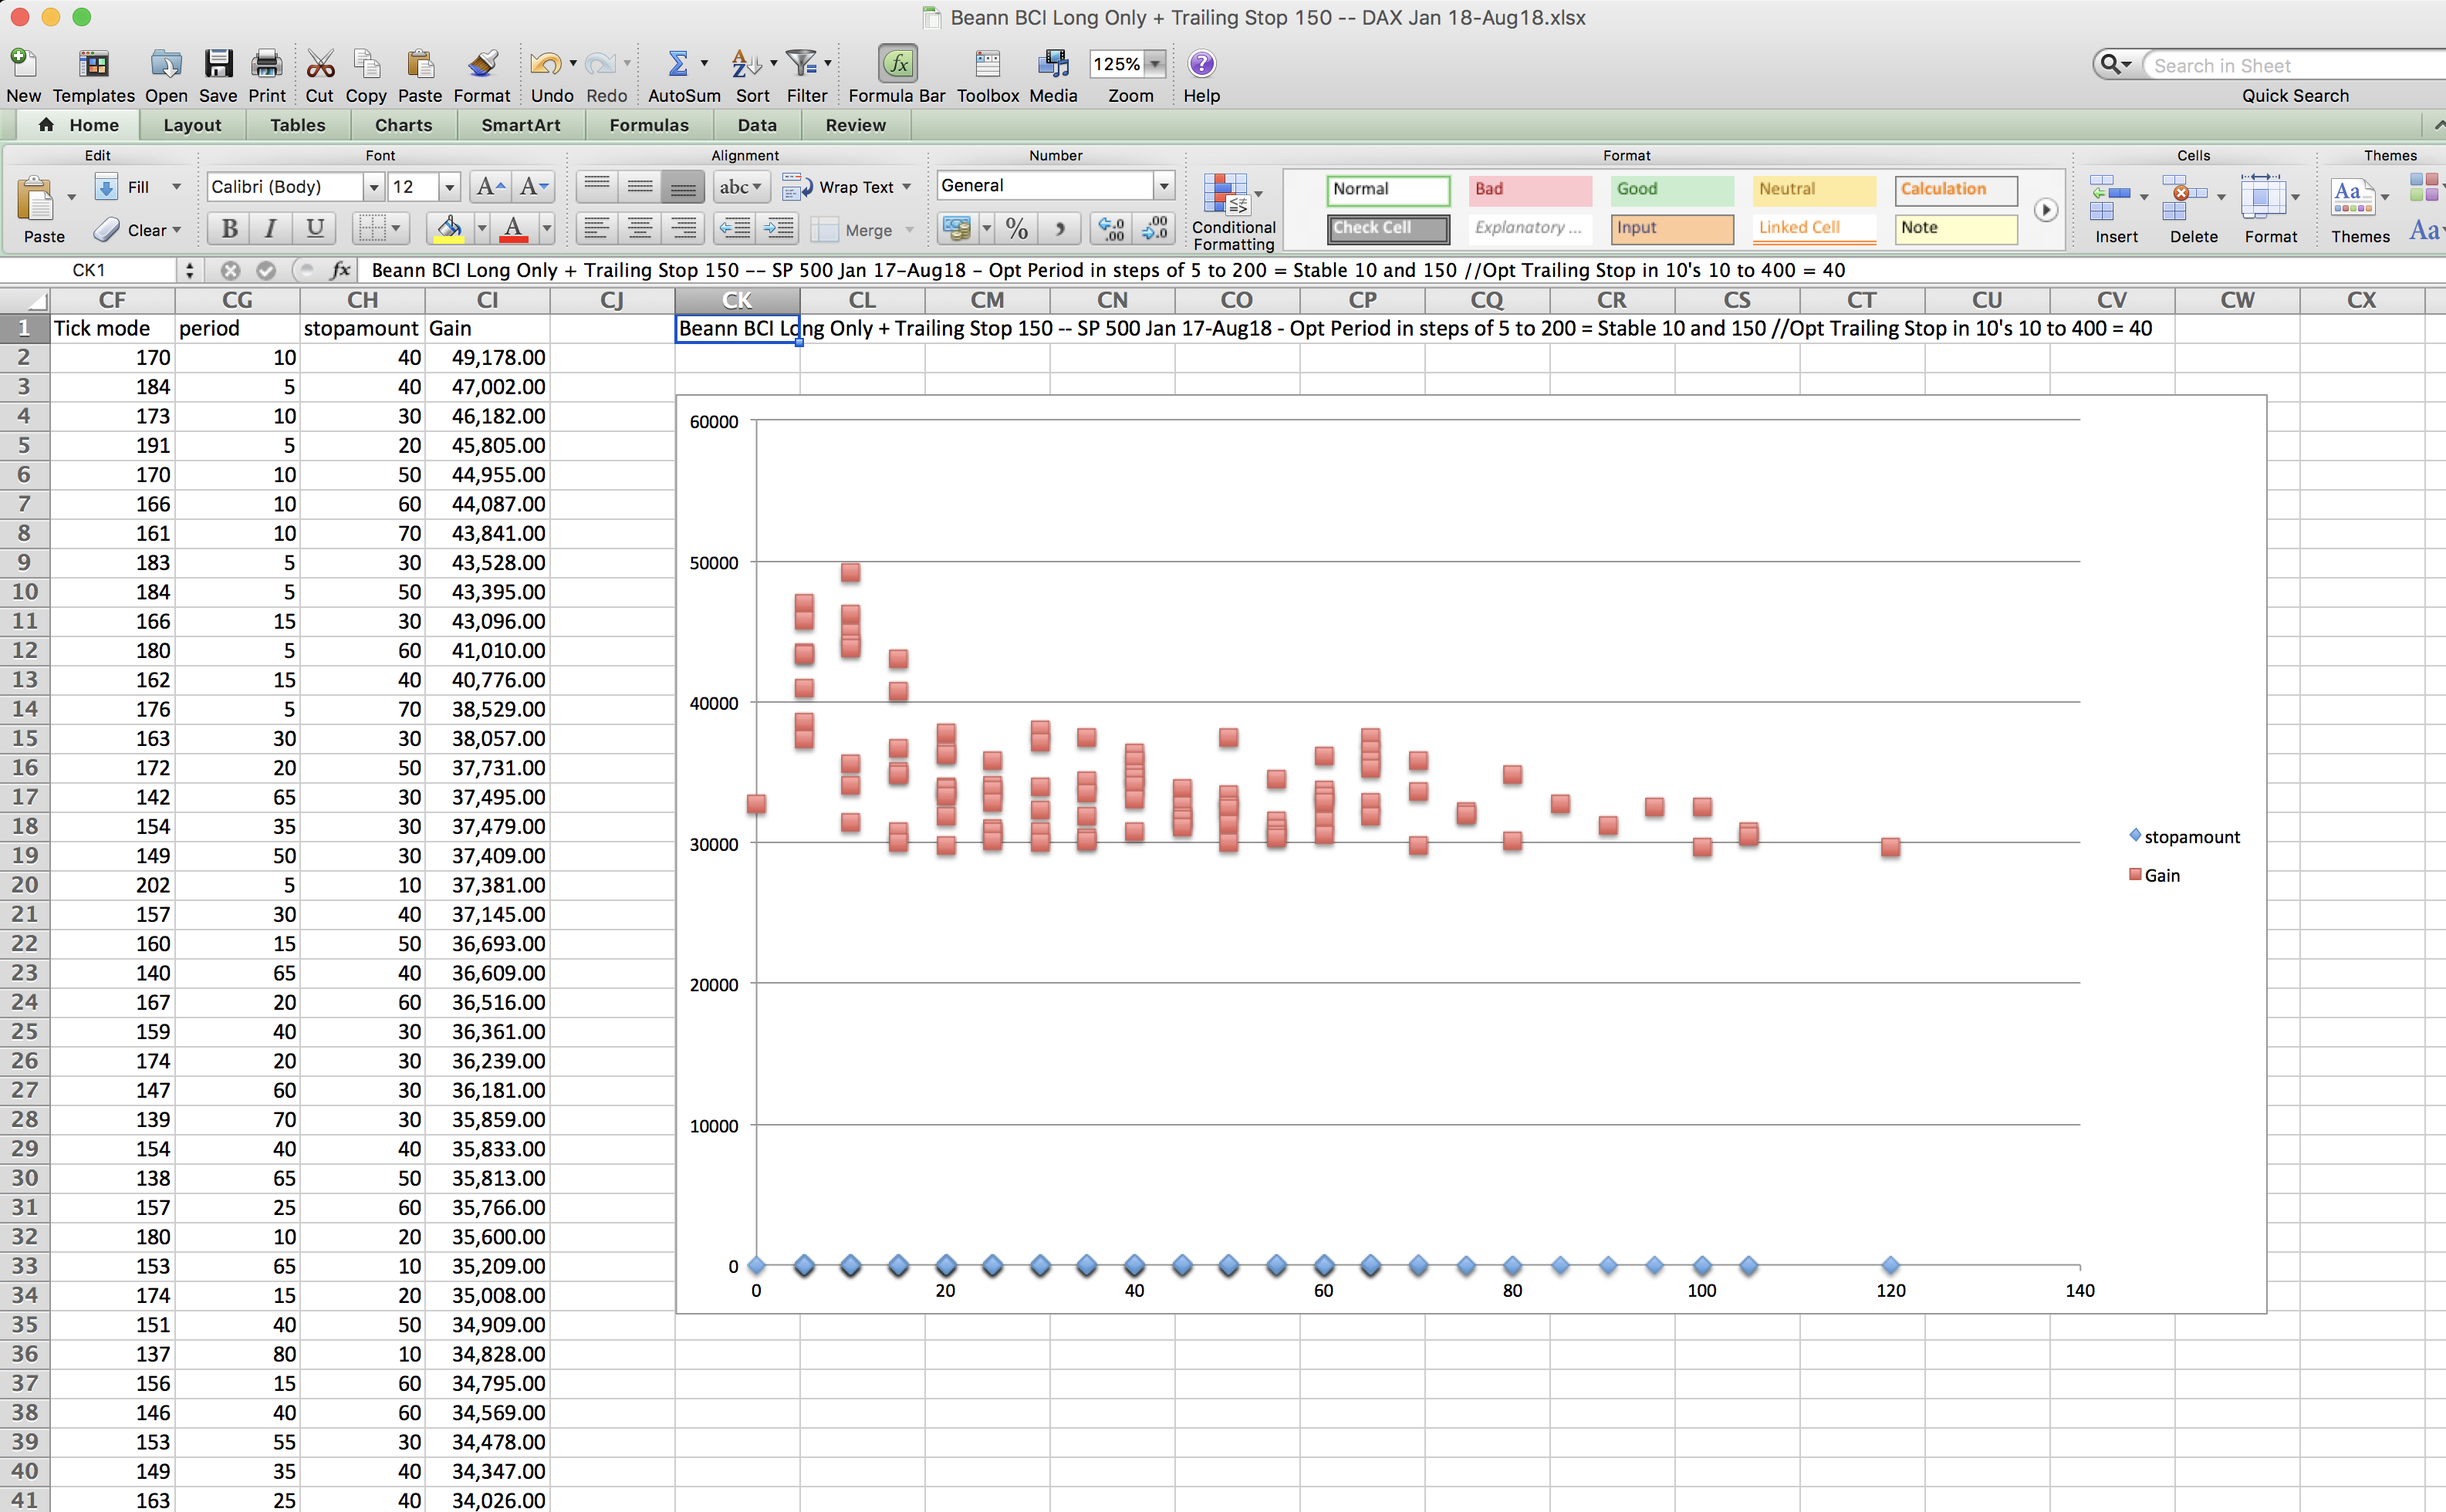Click the Help question mark icon
Screen dimensions: 2446x1512
[1201, 64]
